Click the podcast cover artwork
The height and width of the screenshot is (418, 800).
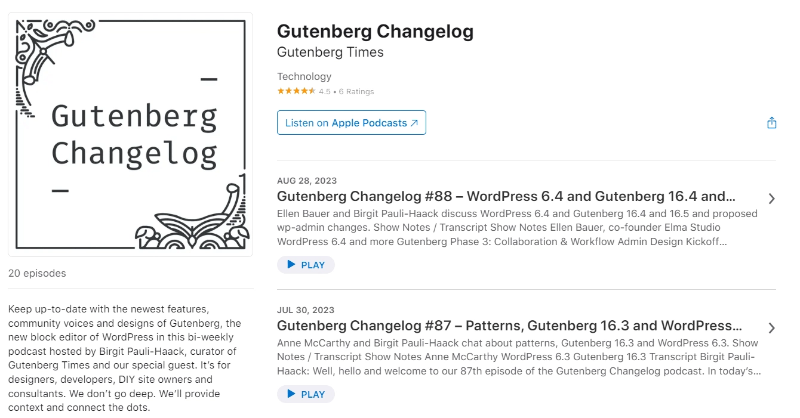click(x=130, y=134)
